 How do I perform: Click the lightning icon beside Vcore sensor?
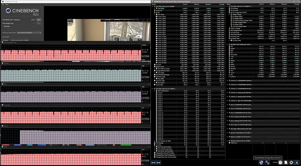coord(229,61)
